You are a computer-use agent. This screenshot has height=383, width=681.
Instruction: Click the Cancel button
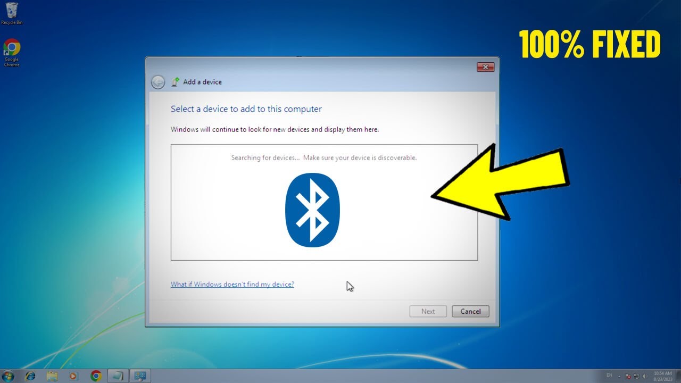[x=470, y=311]
